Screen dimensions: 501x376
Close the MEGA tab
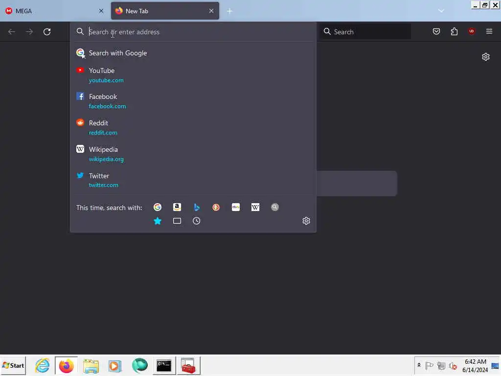coord(101,11)
